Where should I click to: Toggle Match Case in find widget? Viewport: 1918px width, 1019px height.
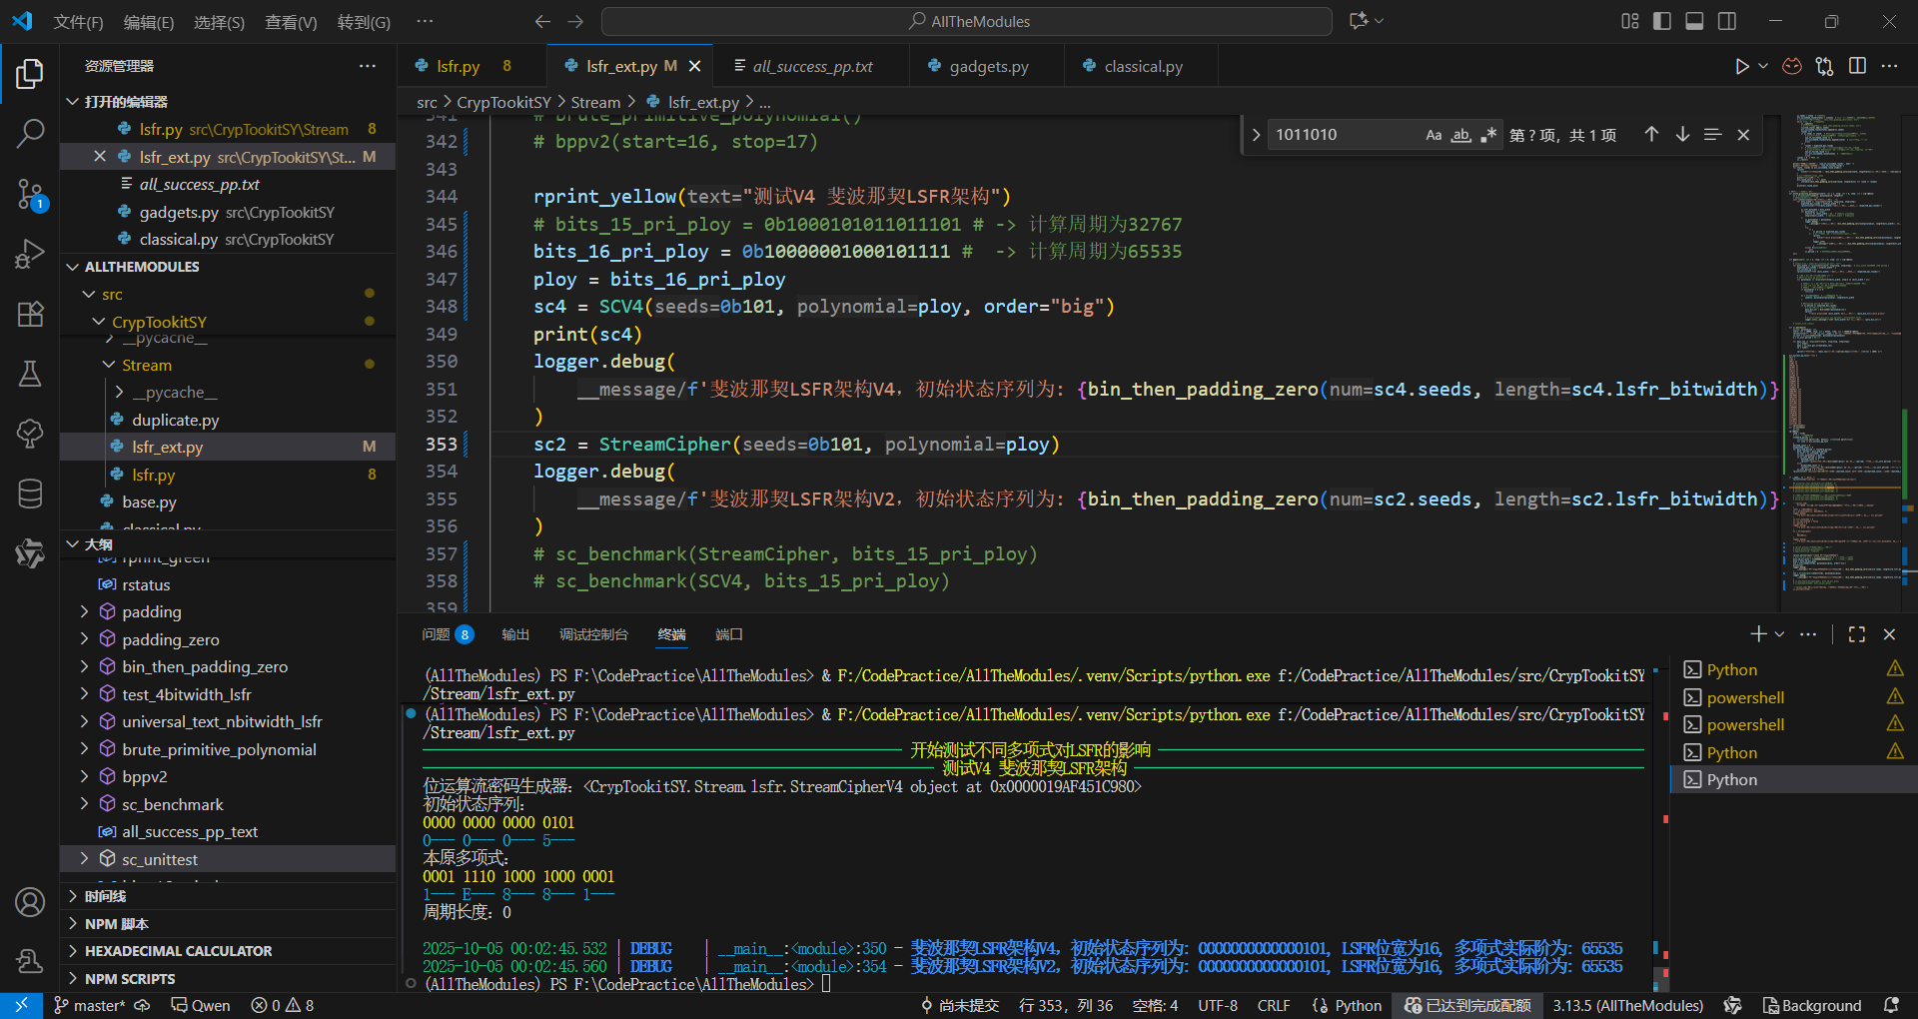pyautogui.click(x=1433, y=135)
